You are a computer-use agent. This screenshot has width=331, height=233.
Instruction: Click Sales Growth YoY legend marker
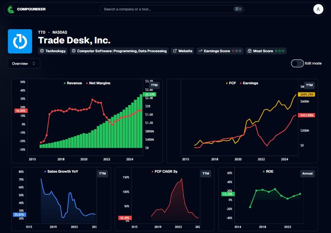(x=45, y=171)
